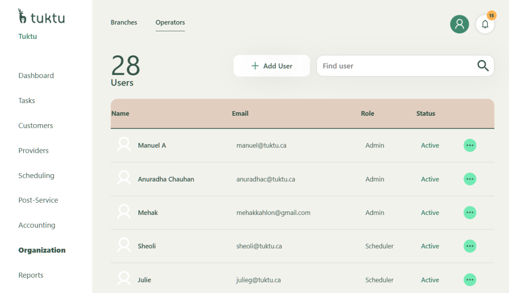Focus the Find user search field
509x293 pixels.
(x=395, y=66)
